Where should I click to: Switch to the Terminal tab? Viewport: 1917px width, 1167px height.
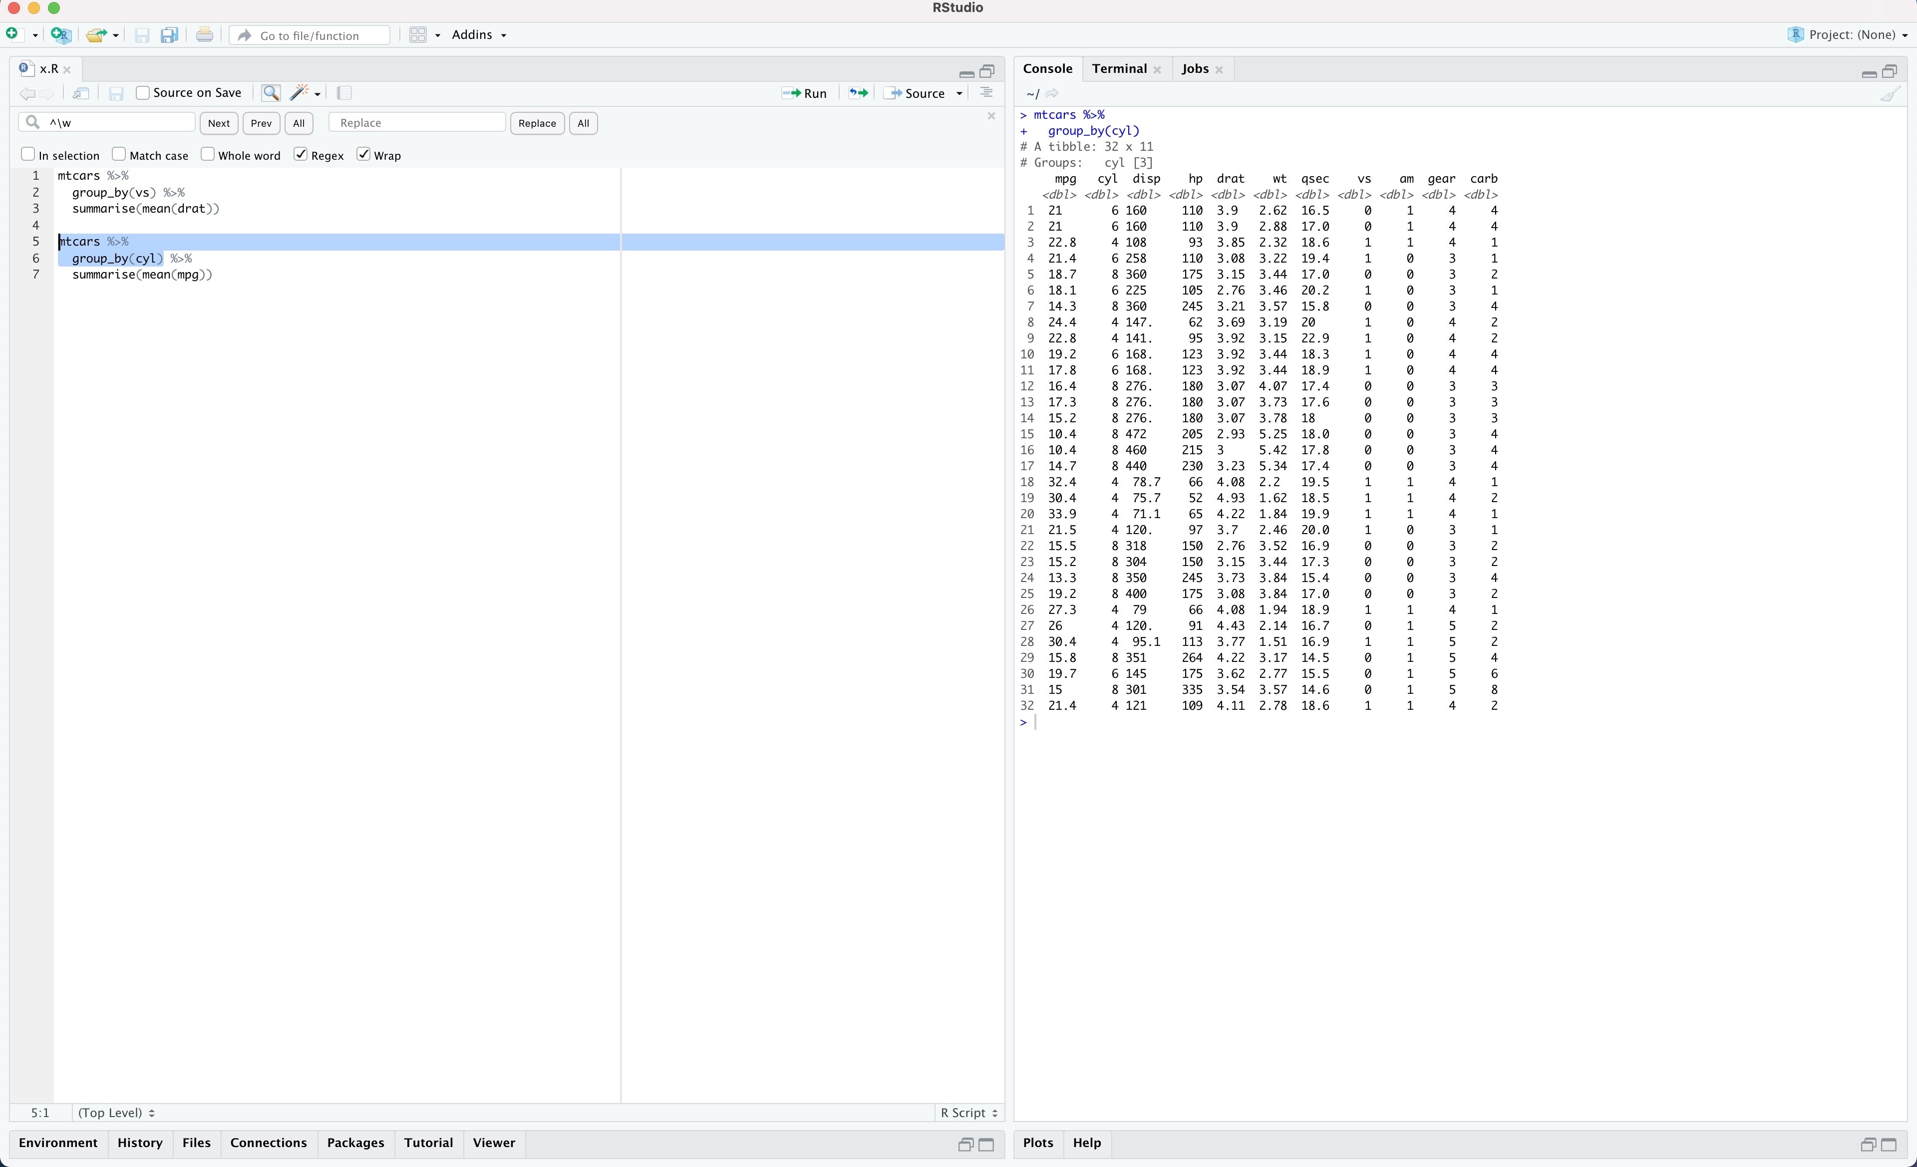click(x=1119, y=68)
